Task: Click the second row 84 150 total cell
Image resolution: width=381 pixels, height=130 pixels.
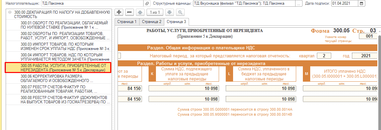Action: (130, 99)
